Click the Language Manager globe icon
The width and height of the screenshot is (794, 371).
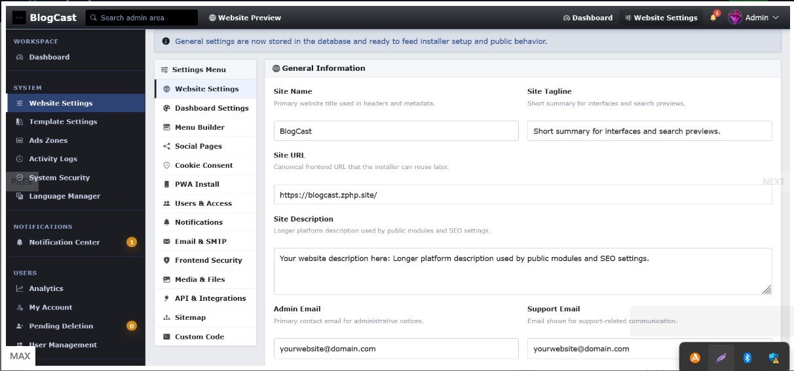pos(20,196)
